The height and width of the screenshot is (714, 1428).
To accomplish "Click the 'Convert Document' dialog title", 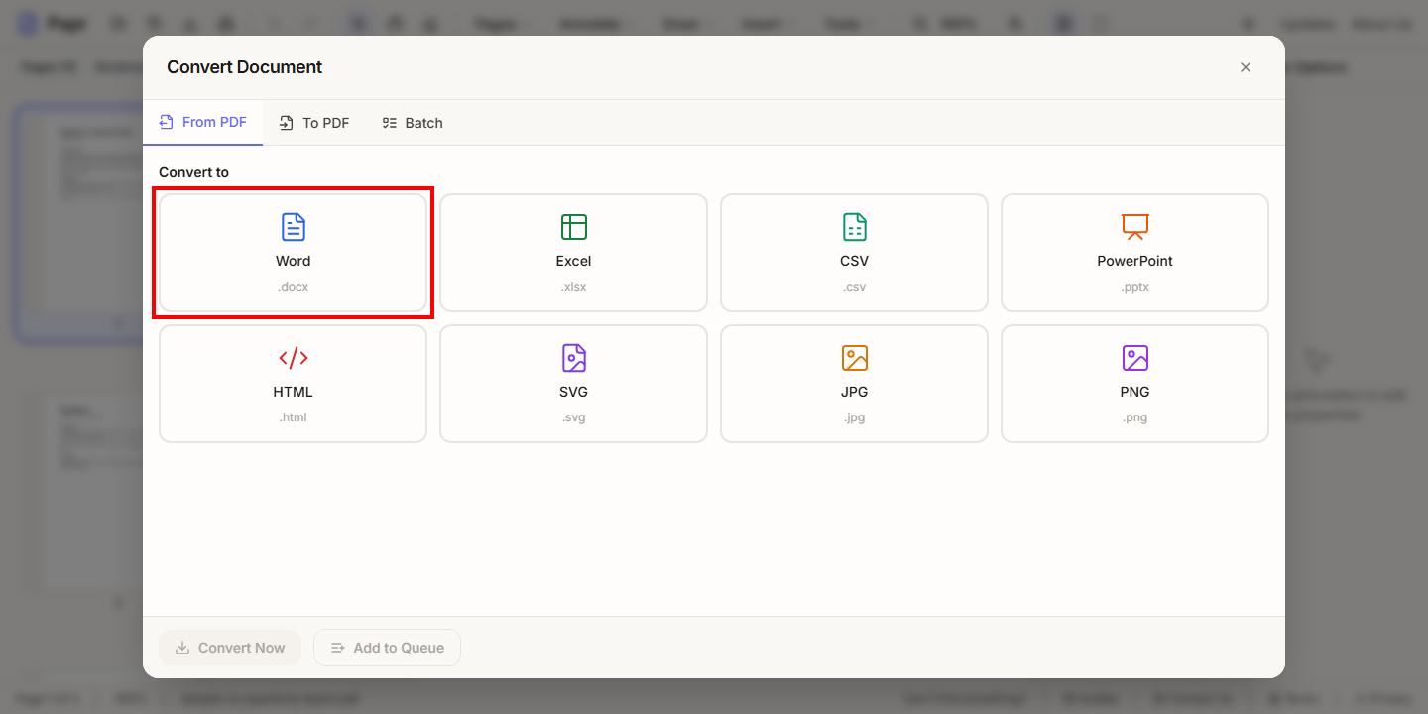I will pyautogui.click(x=245, y=67).
